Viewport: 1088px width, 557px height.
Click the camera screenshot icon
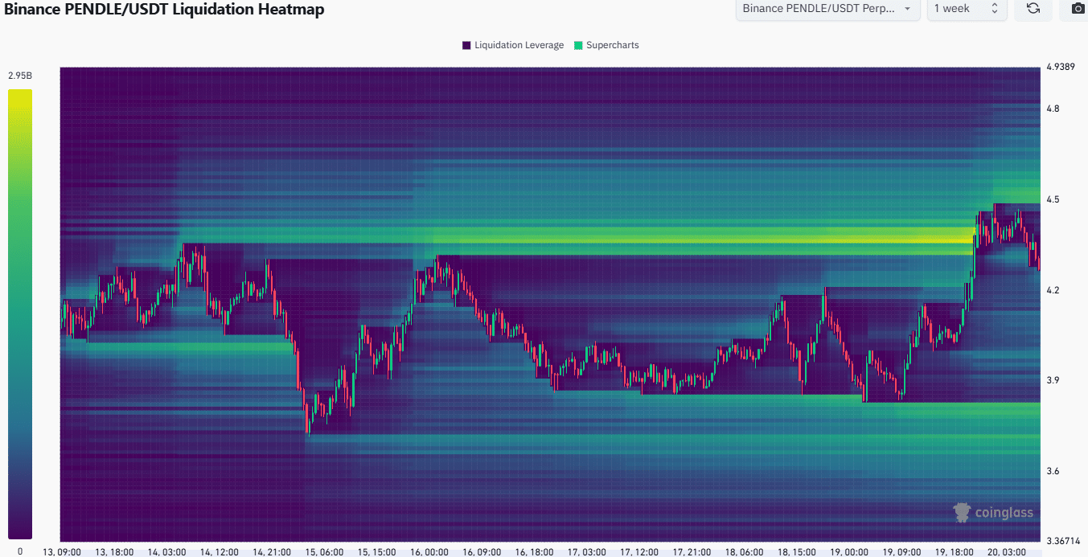pyautogui.click(x=1077, y=9)
